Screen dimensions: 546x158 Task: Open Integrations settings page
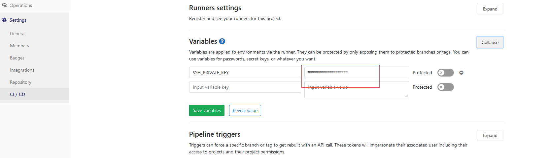22,70
